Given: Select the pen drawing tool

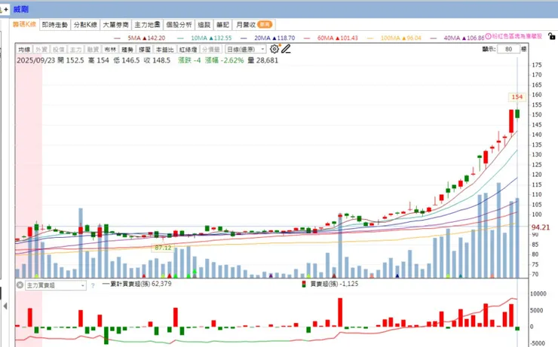Looking at the screenshot, I should (286, 49).
